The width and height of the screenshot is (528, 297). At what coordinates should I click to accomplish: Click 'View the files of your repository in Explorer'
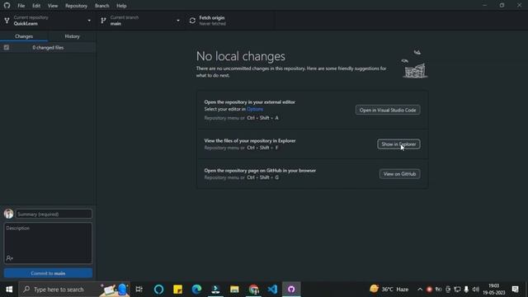(250, 141)
